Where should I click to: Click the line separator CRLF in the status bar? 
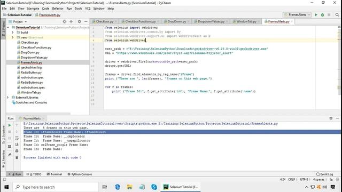[x=292, y=180]
